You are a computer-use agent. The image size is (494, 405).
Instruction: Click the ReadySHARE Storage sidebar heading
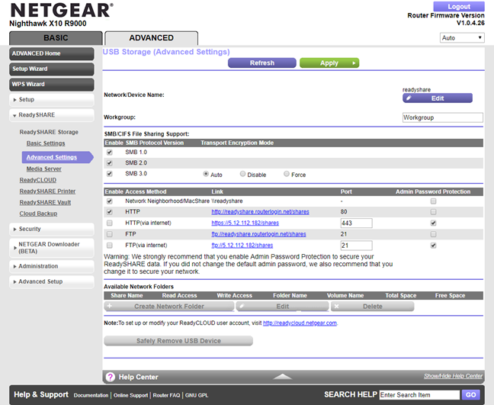49,132
